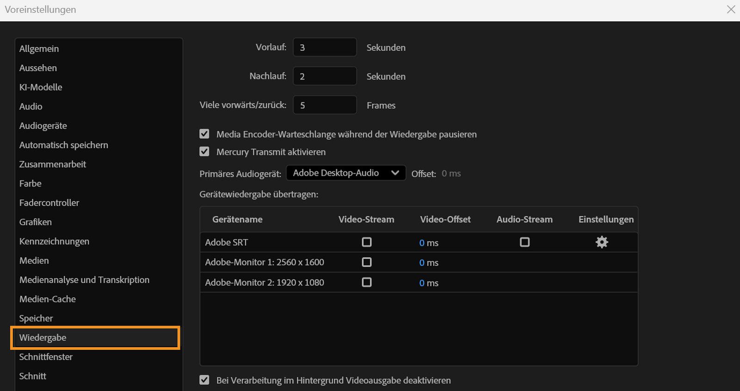Enable Video-Stream for Adobe-Monitor 1

367,262
